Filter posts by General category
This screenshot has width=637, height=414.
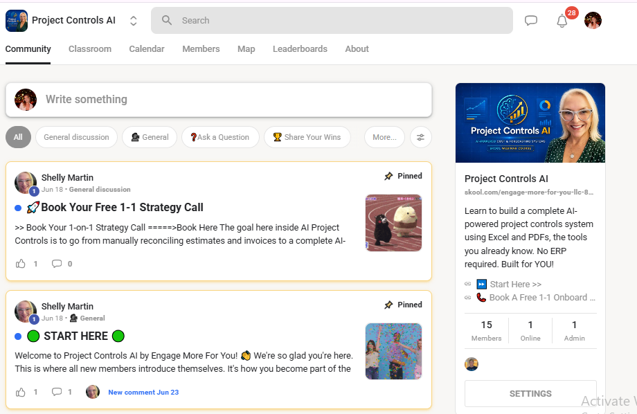pos(150,137)
